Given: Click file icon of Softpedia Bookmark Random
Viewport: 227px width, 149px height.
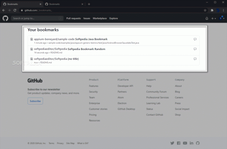Looking at the screenshot, I should 31,49.
